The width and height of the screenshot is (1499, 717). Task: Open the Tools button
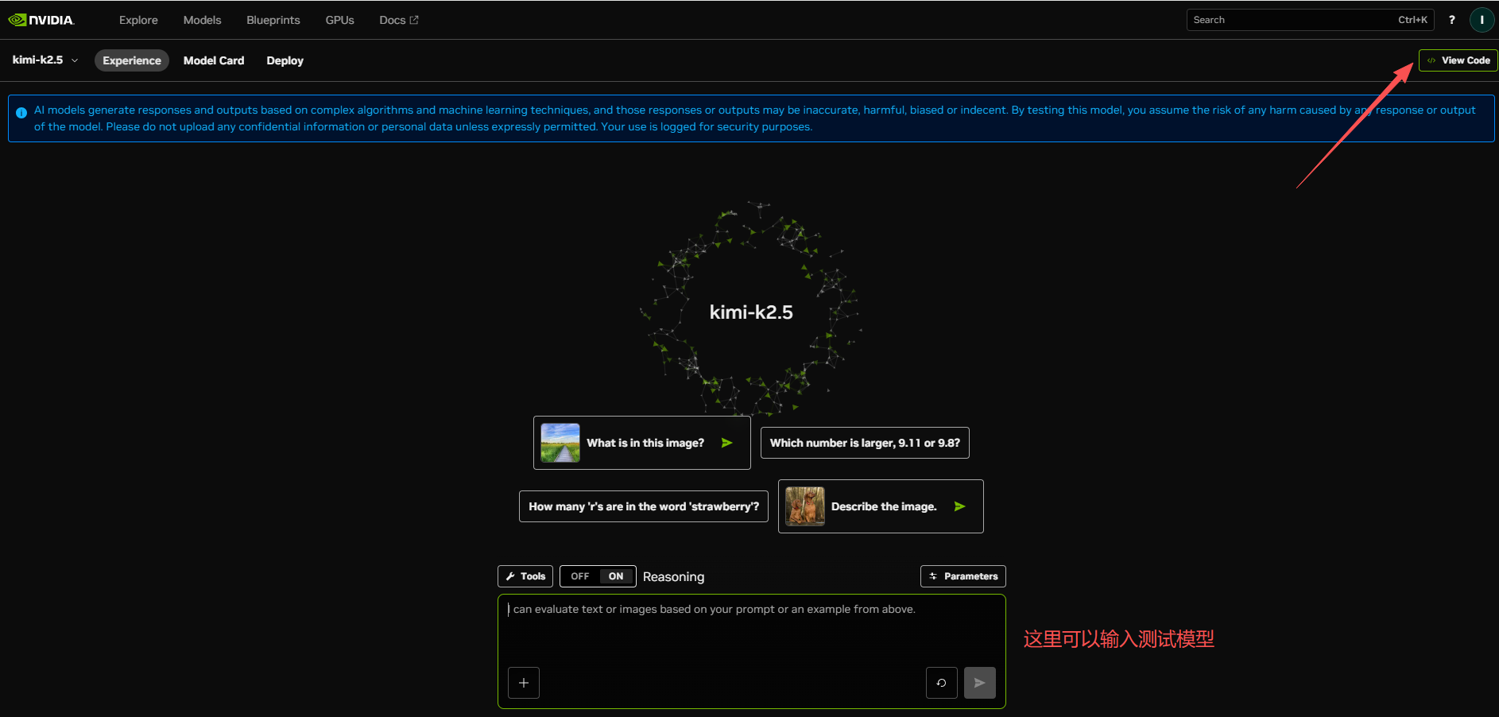click(525, 576)
